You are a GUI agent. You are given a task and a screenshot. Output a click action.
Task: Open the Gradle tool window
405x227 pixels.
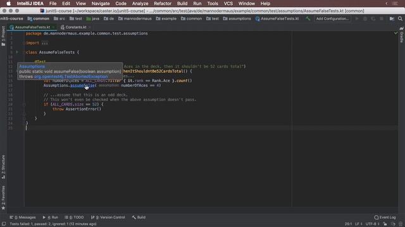pos(401,35)
